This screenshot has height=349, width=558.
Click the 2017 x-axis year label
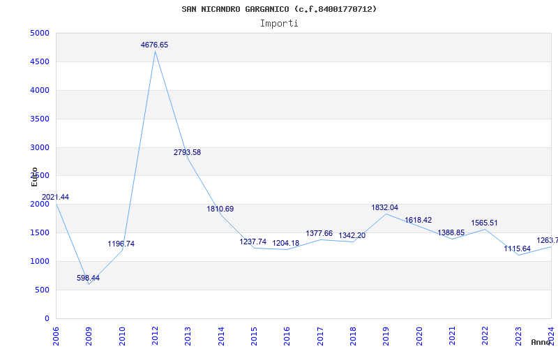(x=320, y=336)
